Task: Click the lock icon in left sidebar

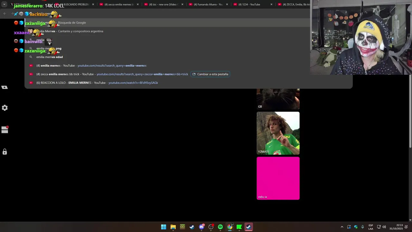Action: 5,152
